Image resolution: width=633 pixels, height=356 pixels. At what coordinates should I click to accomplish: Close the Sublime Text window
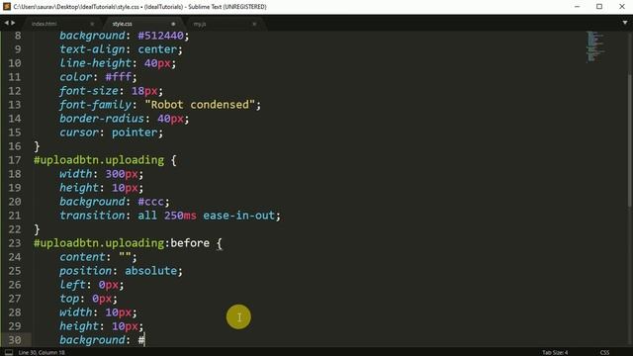[x=622, y=7]
